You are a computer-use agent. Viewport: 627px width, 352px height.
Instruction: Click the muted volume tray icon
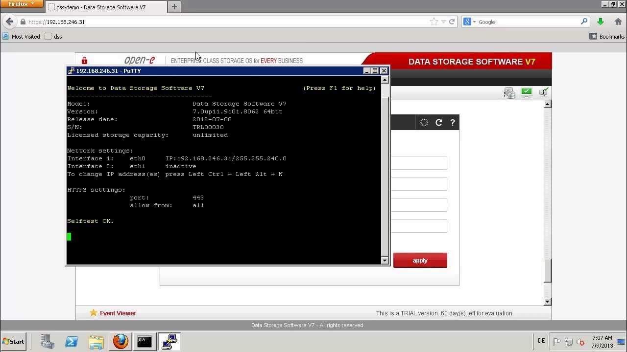[x=580, y=342]
